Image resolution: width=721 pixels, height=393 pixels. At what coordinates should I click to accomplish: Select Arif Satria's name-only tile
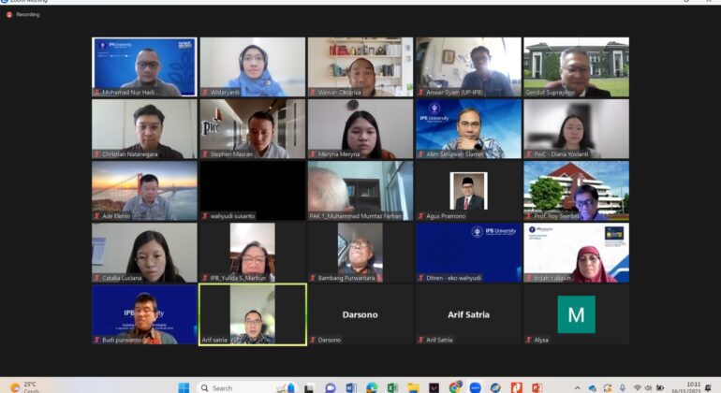(468, 314)
